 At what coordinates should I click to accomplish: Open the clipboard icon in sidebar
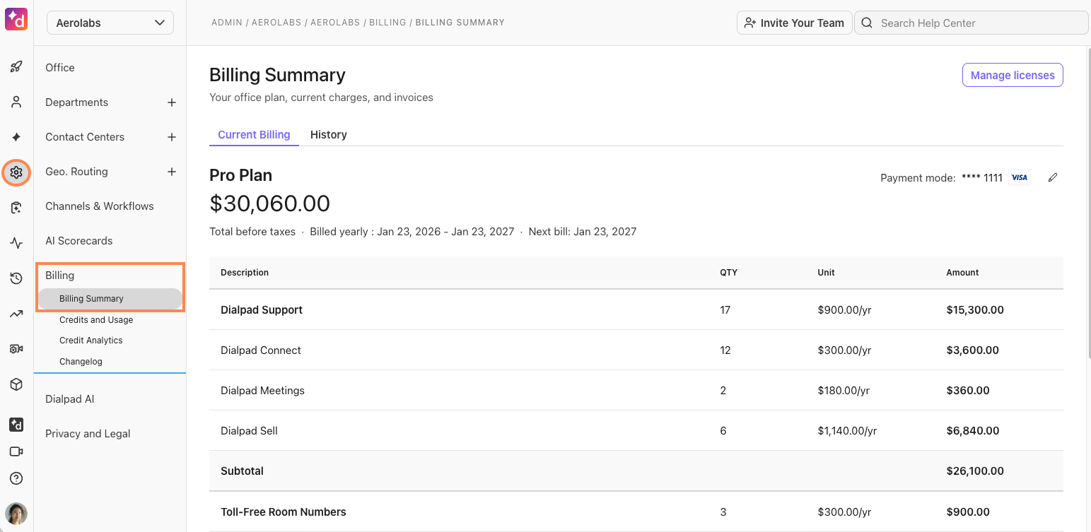pos(16,208)
